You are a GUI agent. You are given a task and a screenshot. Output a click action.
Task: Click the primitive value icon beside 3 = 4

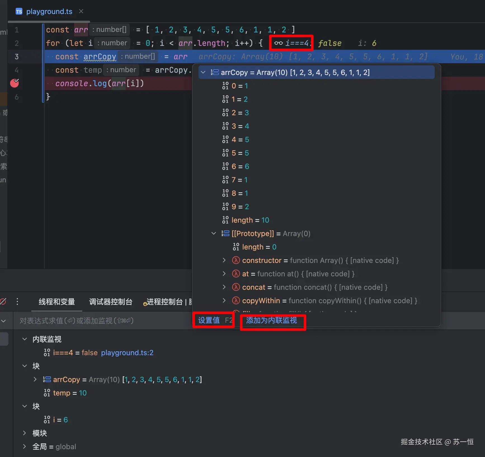click(225, 126)
